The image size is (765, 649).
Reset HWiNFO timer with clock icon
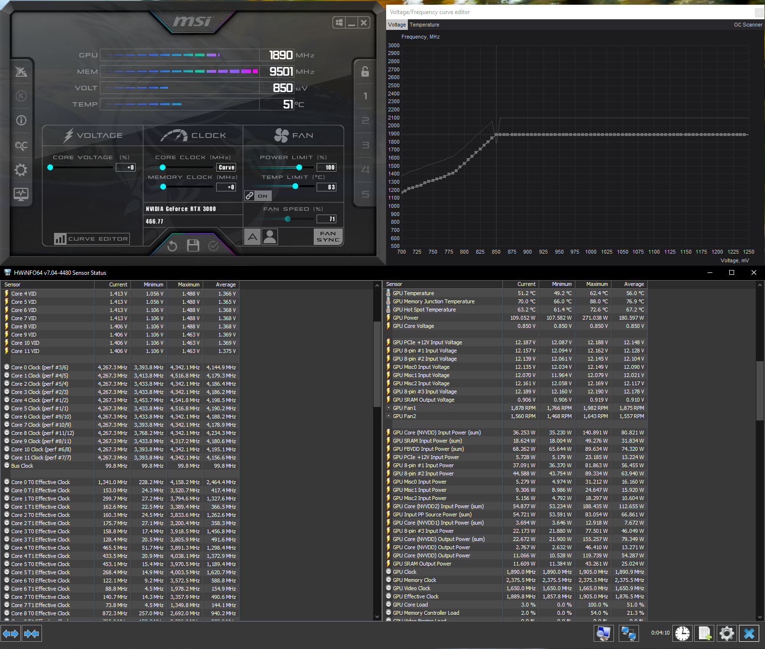[x=682, y=634]
